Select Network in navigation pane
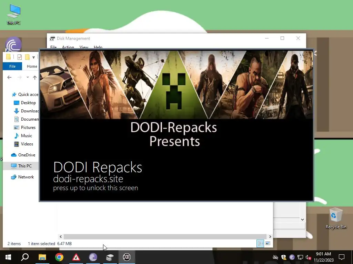The width and height of the screenshot is (353, 264). (22, 177)
